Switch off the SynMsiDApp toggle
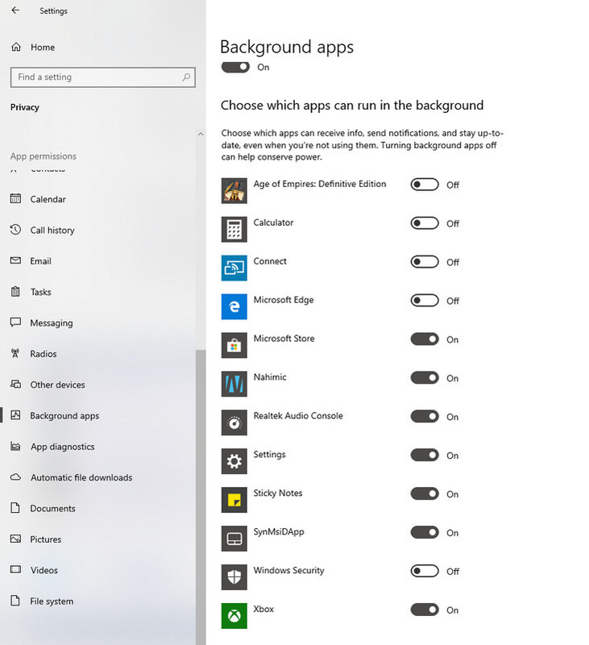589x645 pixels. click(425, 533)
